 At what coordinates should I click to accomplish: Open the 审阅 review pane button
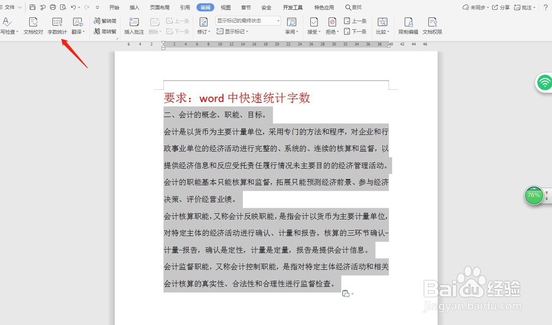point(291,26)
